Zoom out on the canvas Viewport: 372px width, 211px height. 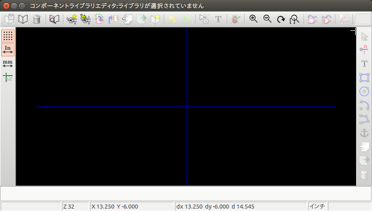[x=267, y=19]
